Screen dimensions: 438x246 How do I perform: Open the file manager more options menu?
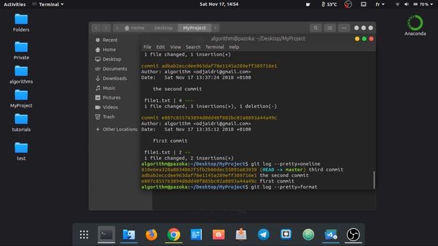tap(344, 28)
